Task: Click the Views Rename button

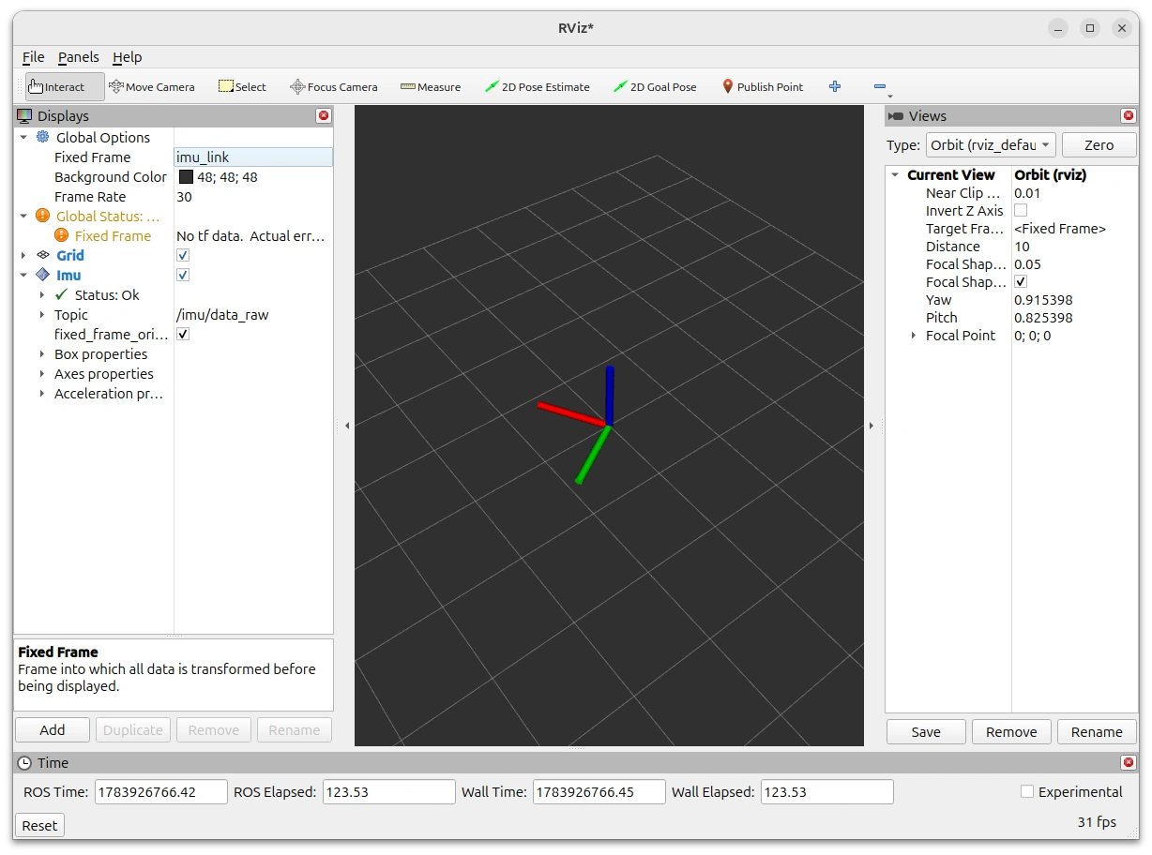Action: pos(1097,732)
